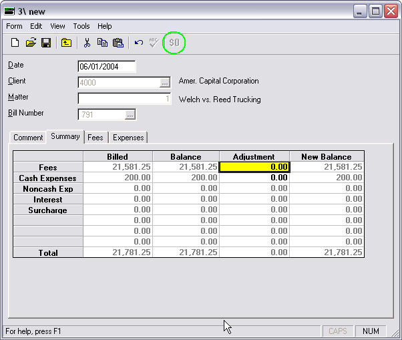
Task: Open the Form menu
Action: (x=14, y=26)
